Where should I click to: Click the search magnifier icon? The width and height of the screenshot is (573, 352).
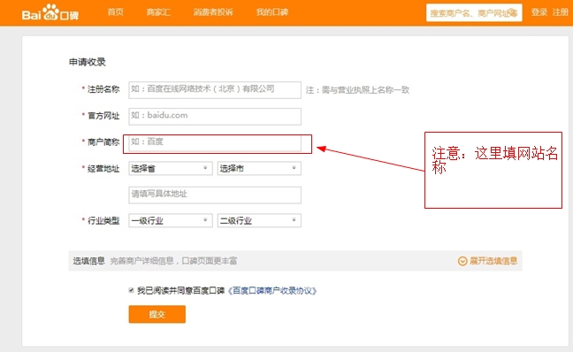pyautogui.click(x=513, y=13)
